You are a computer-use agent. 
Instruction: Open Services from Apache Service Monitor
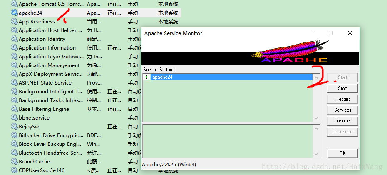(342, 110)
